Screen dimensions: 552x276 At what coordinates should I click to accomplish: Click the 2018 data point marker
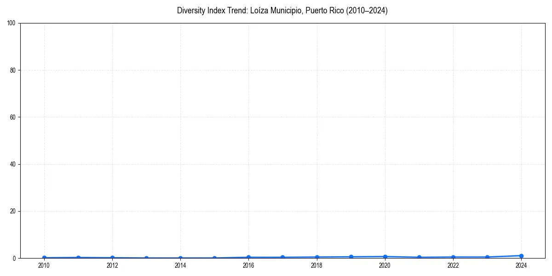[x=316, y=257]
